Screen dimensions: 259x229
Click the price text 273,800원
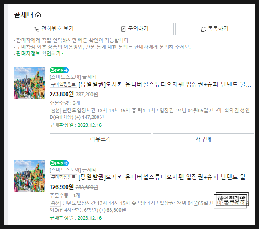click(62, 94)
